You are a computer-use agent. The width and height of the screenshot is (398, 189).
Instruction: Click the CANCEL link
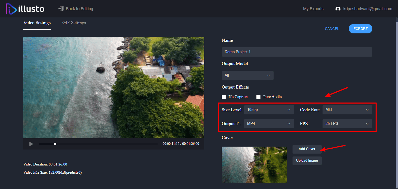coord(332,29)
